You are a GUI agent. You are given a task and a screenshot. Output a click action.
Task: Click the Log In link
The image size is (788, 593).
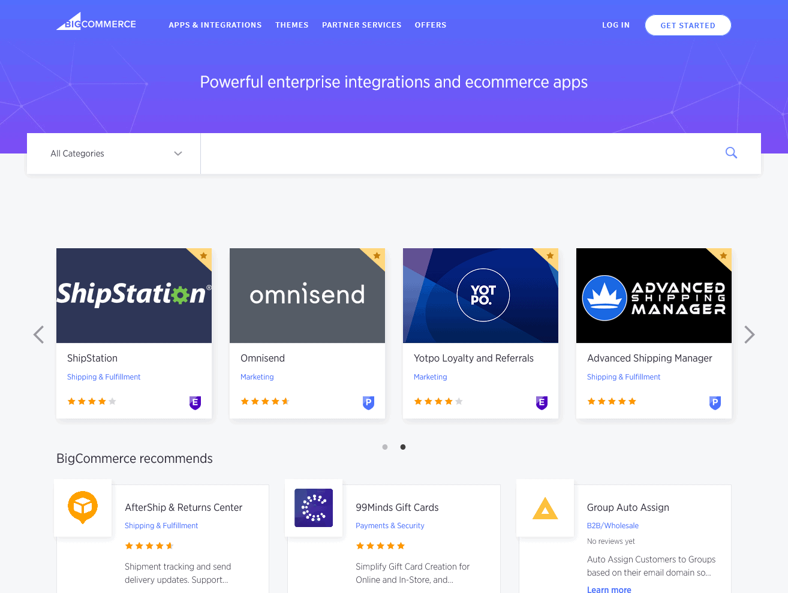coord(616,25)
